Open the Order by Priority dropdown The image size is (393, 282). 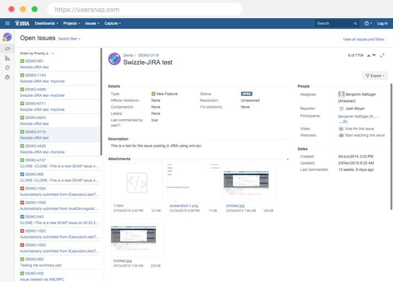tap(34, 53)
